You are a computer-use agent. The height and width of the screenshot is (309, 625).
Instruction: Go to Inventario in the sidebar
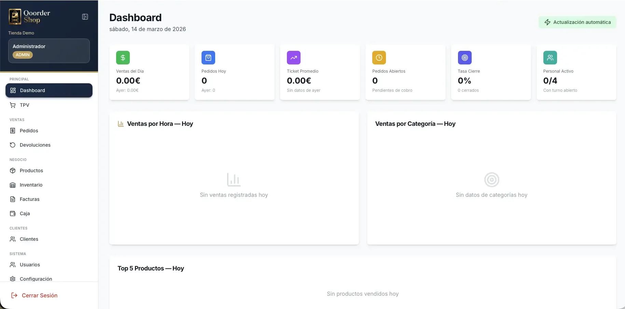coord(49,185)
